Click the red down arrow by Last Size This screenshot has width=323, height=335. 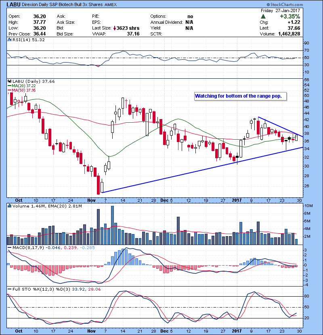pyautogui.click(x=115, y=28)
